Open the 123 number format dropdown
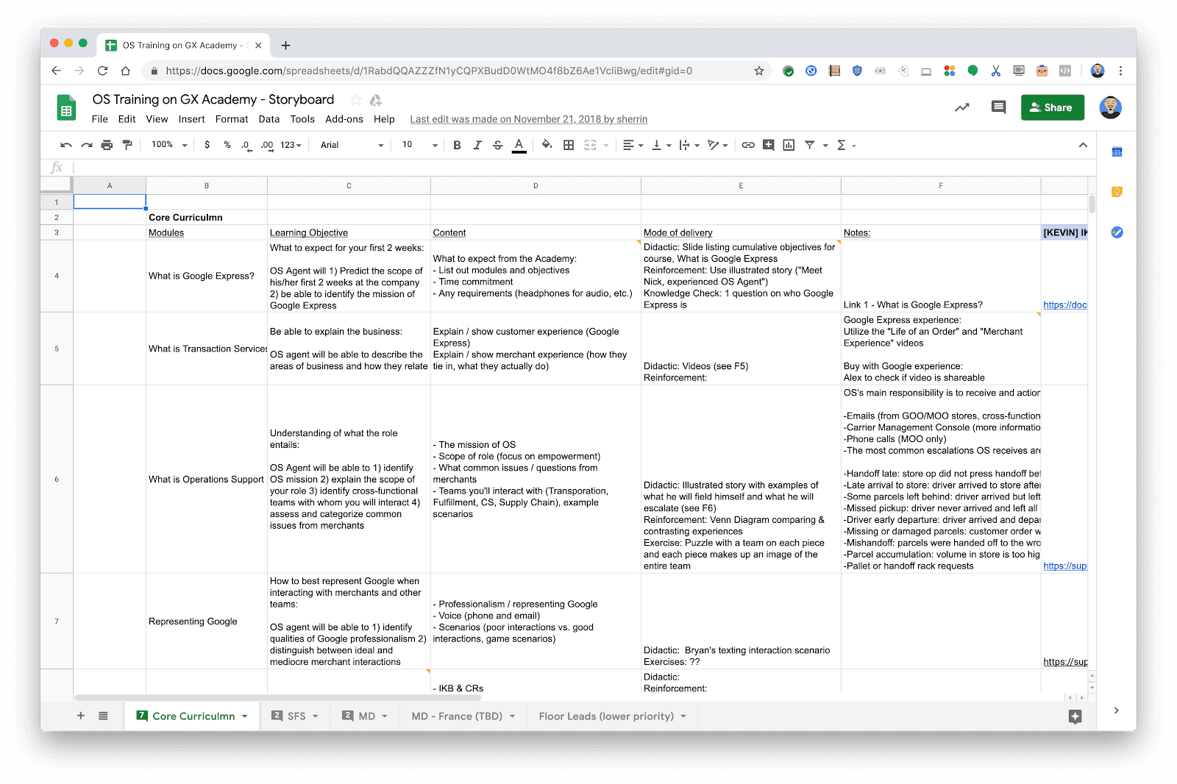Image resolution: width=1177 pixels, height=784 pixels. click(291, 145)
